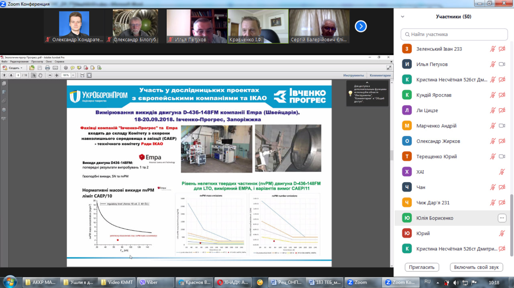The height and width of the screenshot is (288, 514).
Task: Go to previous page with up arrow
Action: [4, 75]
